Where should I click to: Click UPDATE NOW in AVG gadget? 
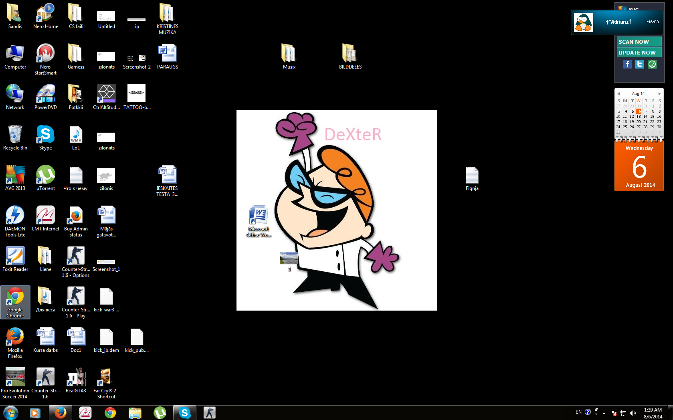pyautogui.click(x=639, y=52)
